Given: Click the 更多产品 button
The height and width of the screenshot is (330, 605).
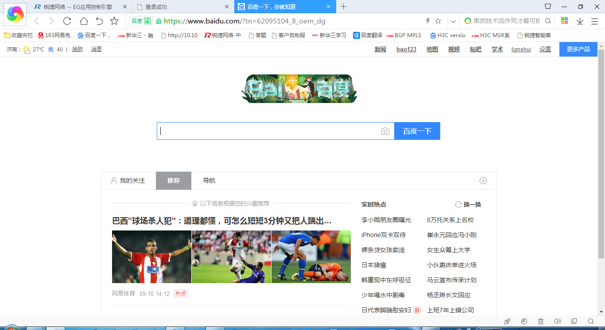Looking at the screenshot, I should click(578, 49).
